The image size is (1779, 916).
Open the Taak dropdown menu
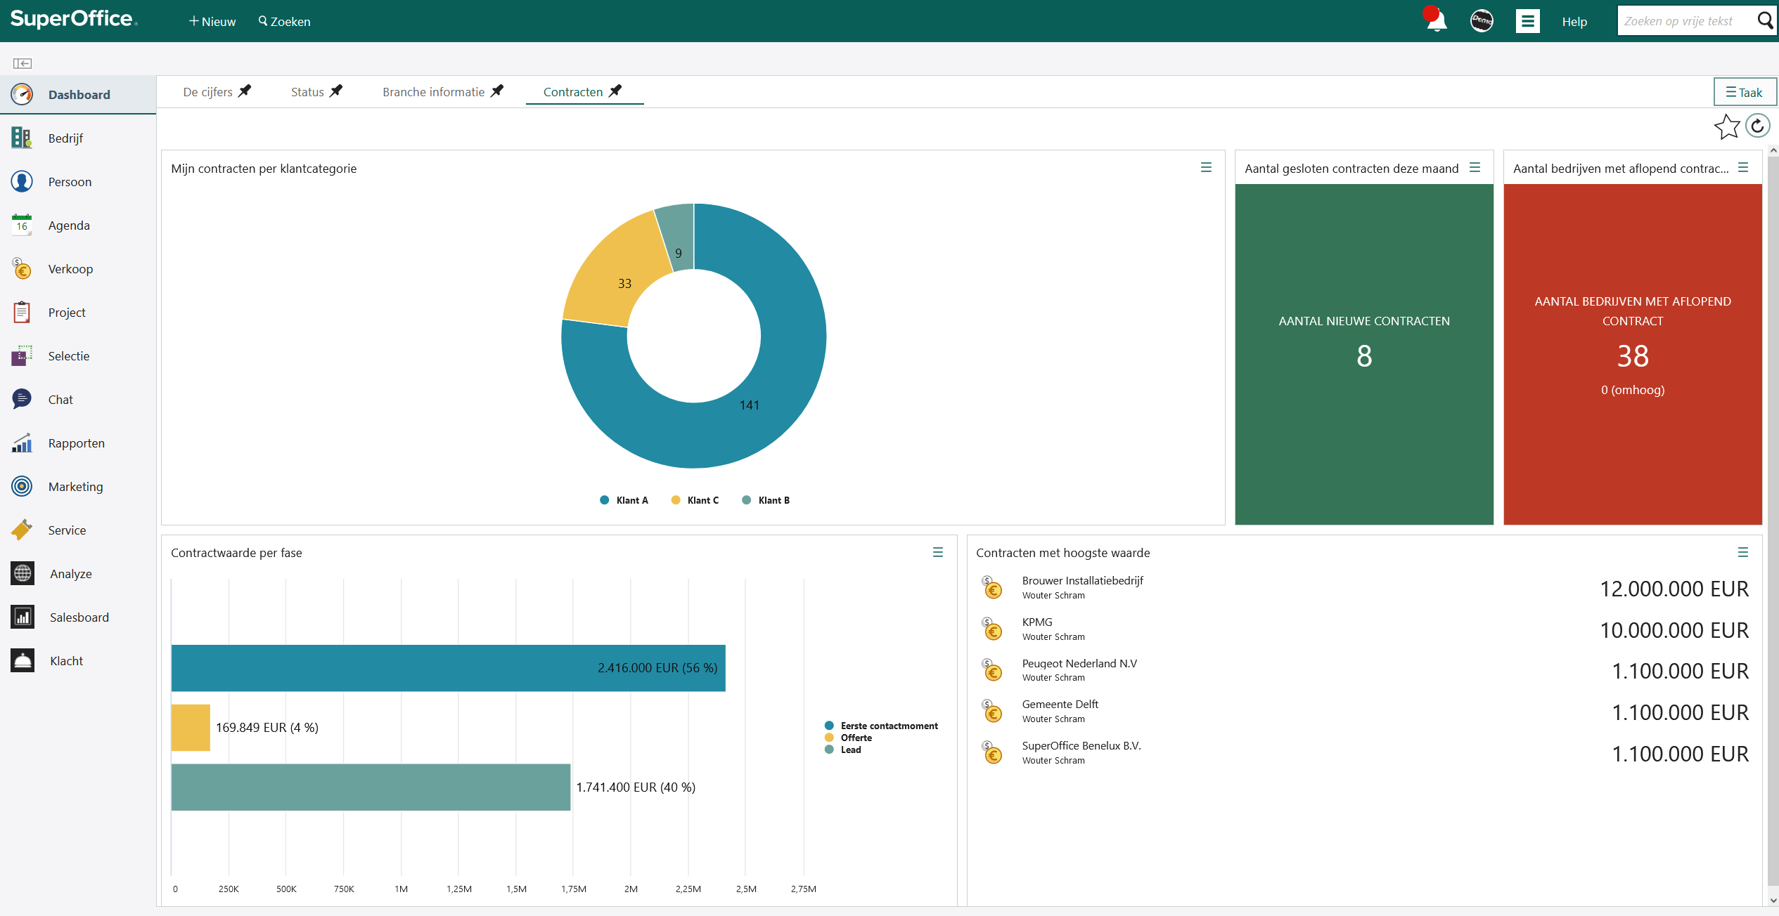click(1745, 92)
